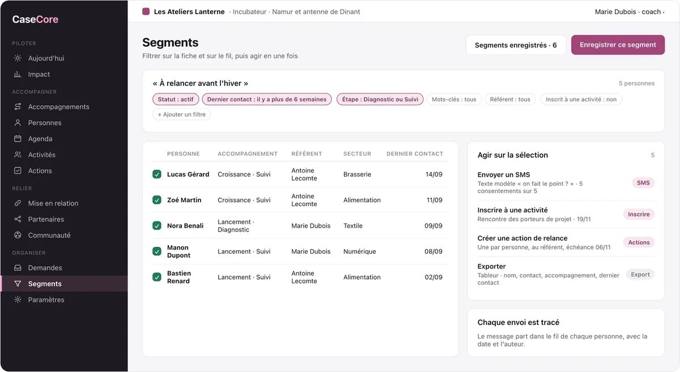Click the Envoyer un SMS title
Screen dimensions: 680x372
coord(504,175)
